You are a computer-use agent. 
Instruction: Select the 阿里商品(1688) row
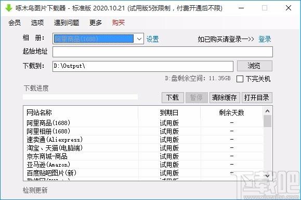pyautogui.click(x=143, y=123)
